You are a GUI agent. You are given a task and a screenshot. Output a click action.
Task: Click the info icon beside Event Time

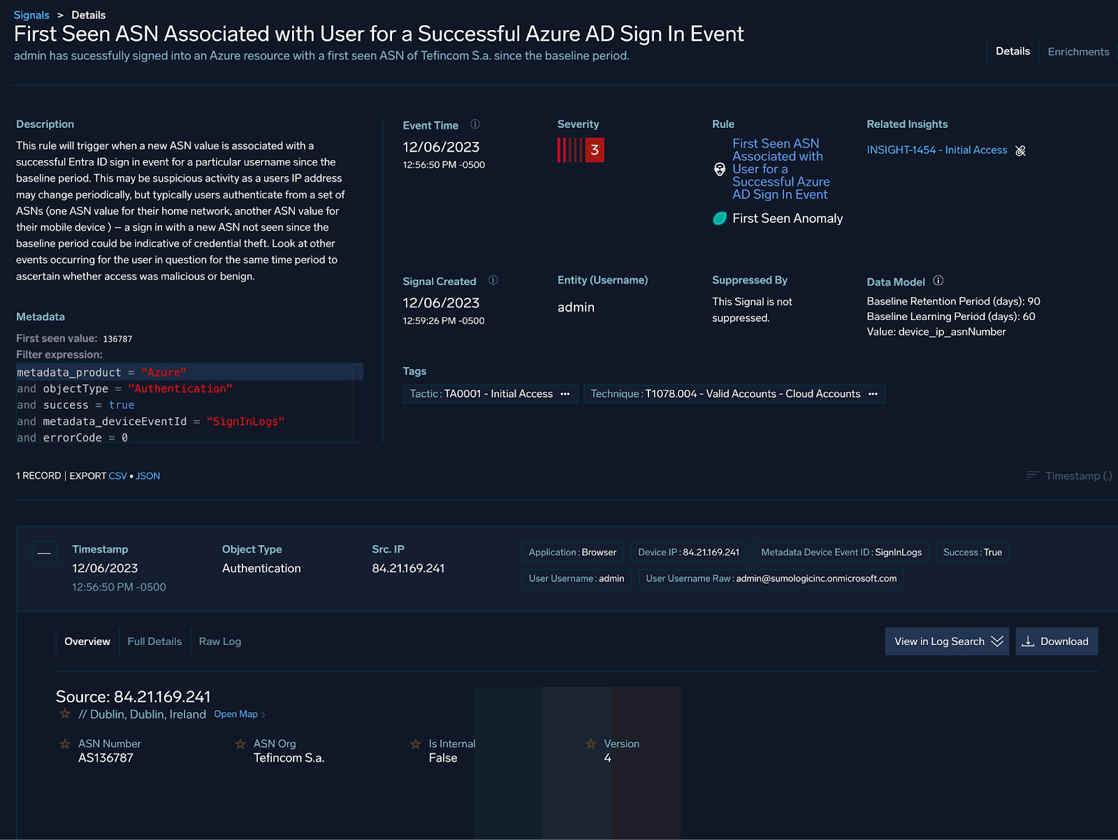tap(474, 124)
